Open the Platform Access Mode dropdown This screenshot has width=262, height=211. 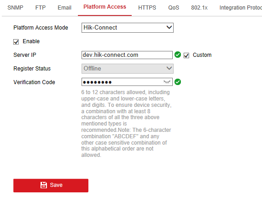tap(128, 28)
